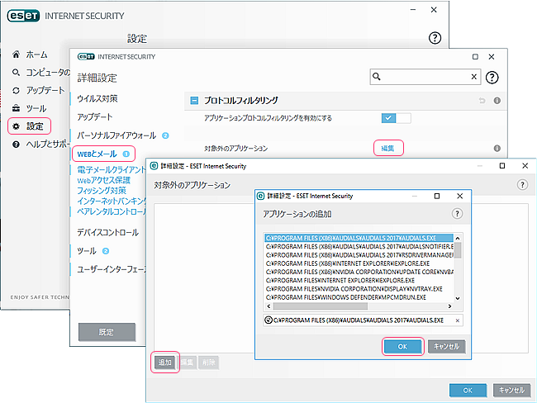The width and height of the screenshot is (537, 403).
Task: Click OK in the 対象外のアプリケーション dialog
Action: (468, 391)
